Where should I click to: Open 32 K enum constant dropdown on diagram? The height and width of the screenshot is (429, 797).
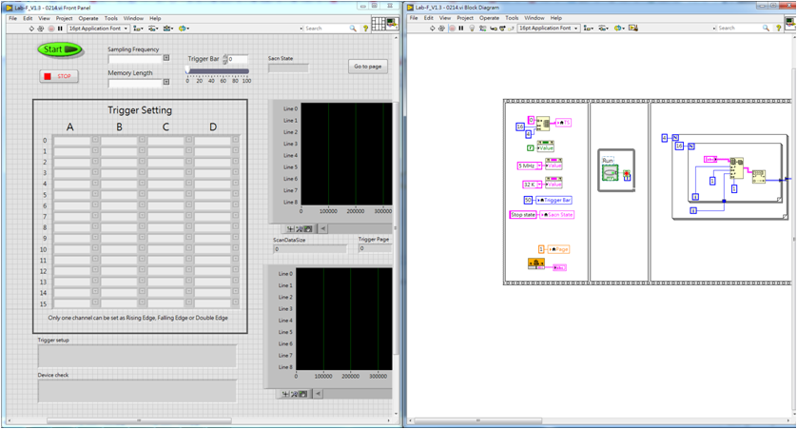pos(539,185)
